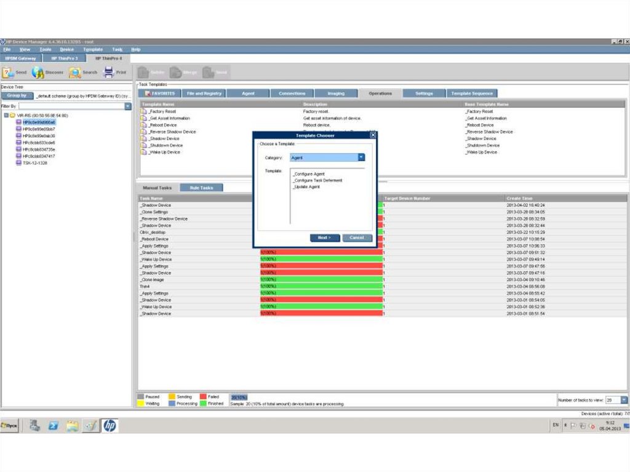Open the Number of tasks to view dropdown
Image resolution: width=630 pixels, height=472 pixels.
(624, 400)
